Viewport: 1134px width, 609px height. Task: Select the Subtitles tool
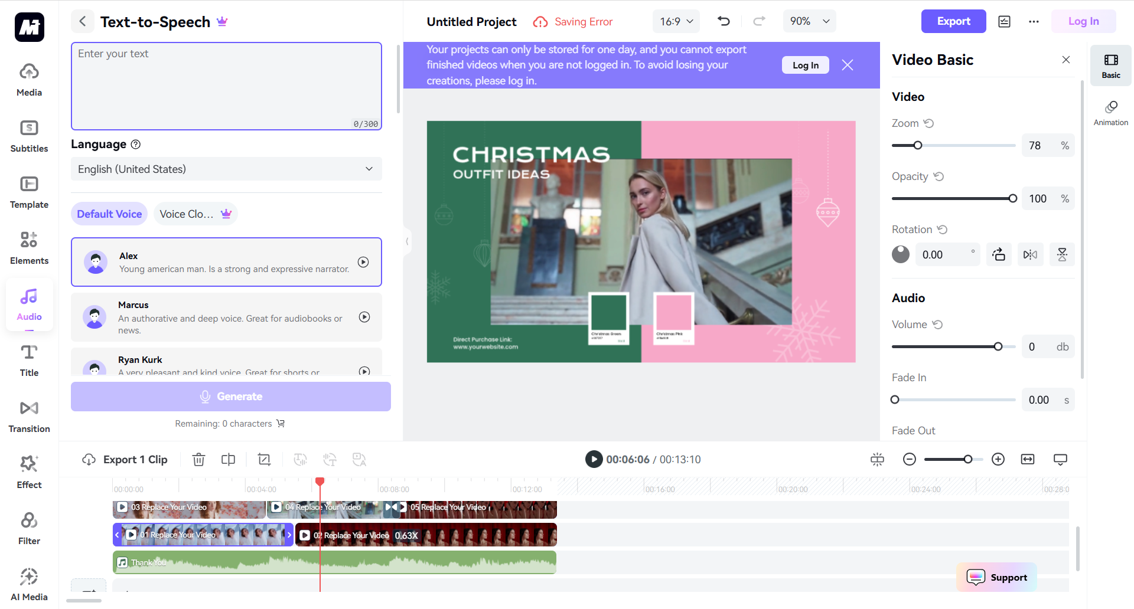point(29,135)
